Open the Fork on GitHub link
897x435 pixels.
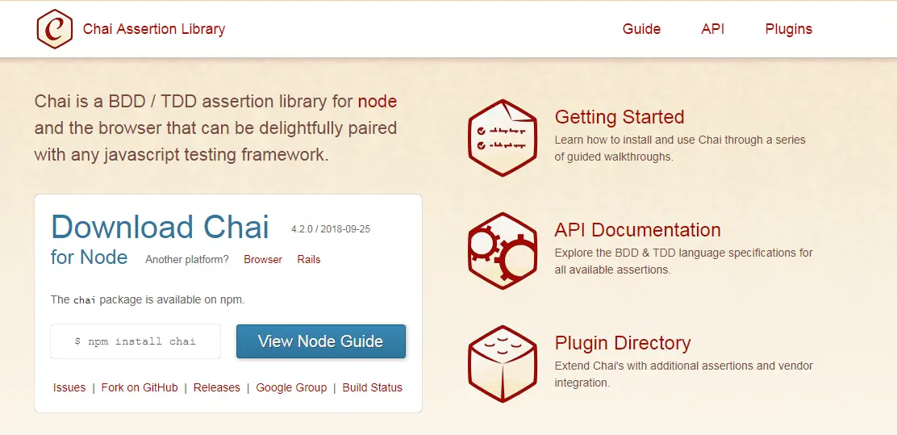(x=140, y=387)
